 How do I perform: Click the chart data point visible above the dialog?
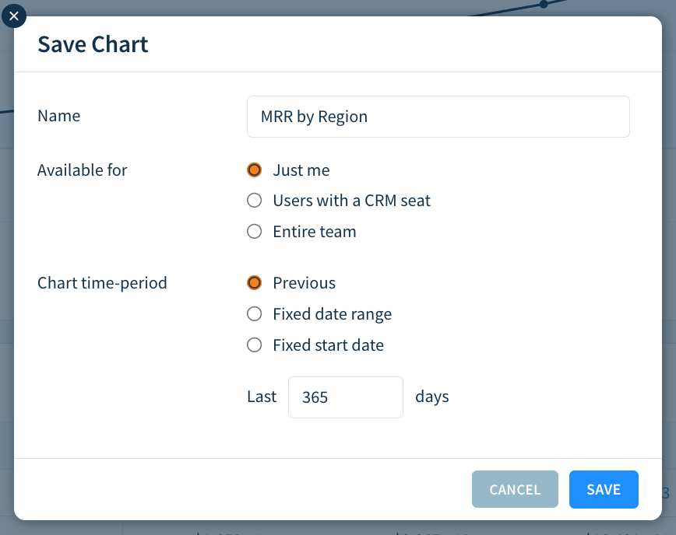click(543, 5)
